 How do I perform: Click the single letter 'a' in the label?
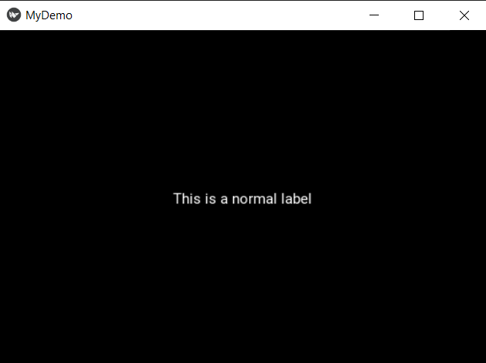pos(224,200)
